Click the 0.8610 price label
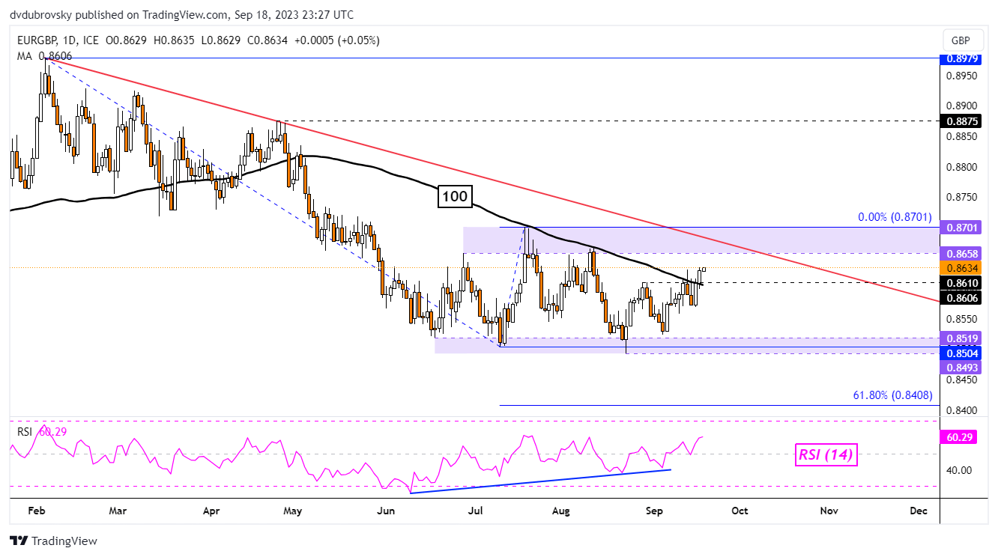Image resolution: width=998 pixels, height=557 pixels. coord(960,283)
